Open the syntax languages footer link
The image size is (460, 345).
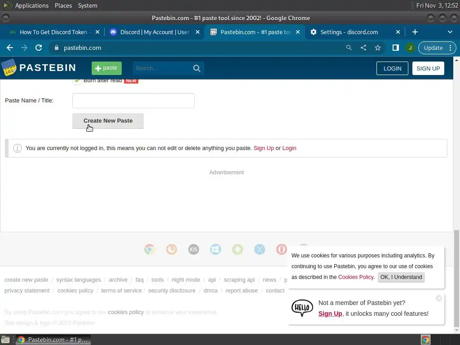pos(78,280)
